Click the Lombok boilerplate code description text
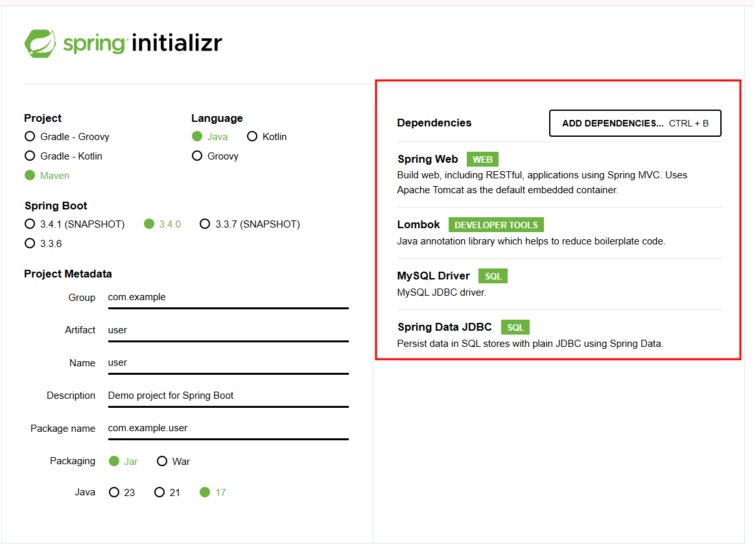This screenshot has width=754, height=544. 531,241
